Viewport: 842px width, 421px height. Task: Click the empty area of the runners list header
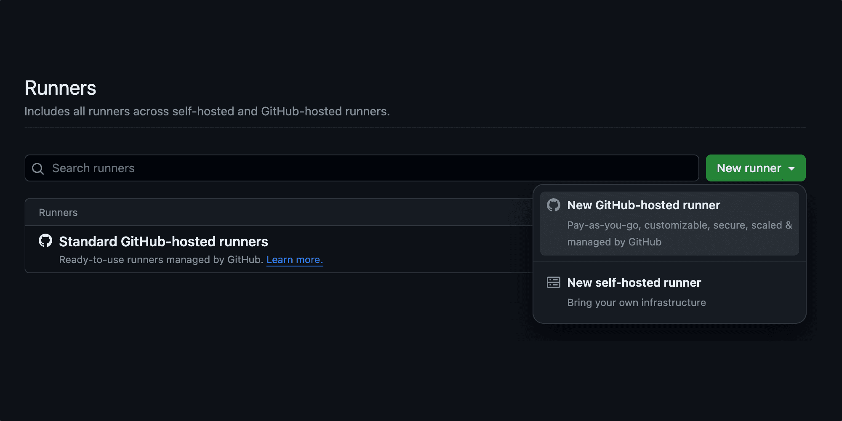click(295, 213)
